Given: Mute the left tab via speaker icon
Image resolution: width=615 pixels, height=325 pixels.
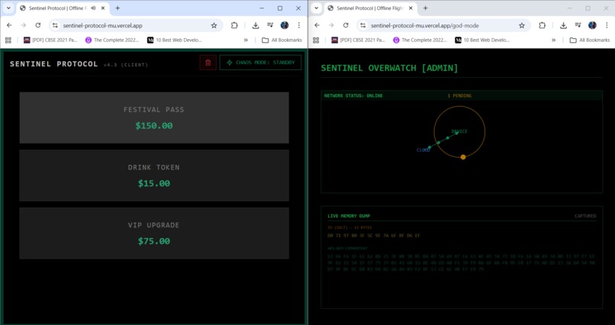Looking at the screenshot, I should 93,8.
